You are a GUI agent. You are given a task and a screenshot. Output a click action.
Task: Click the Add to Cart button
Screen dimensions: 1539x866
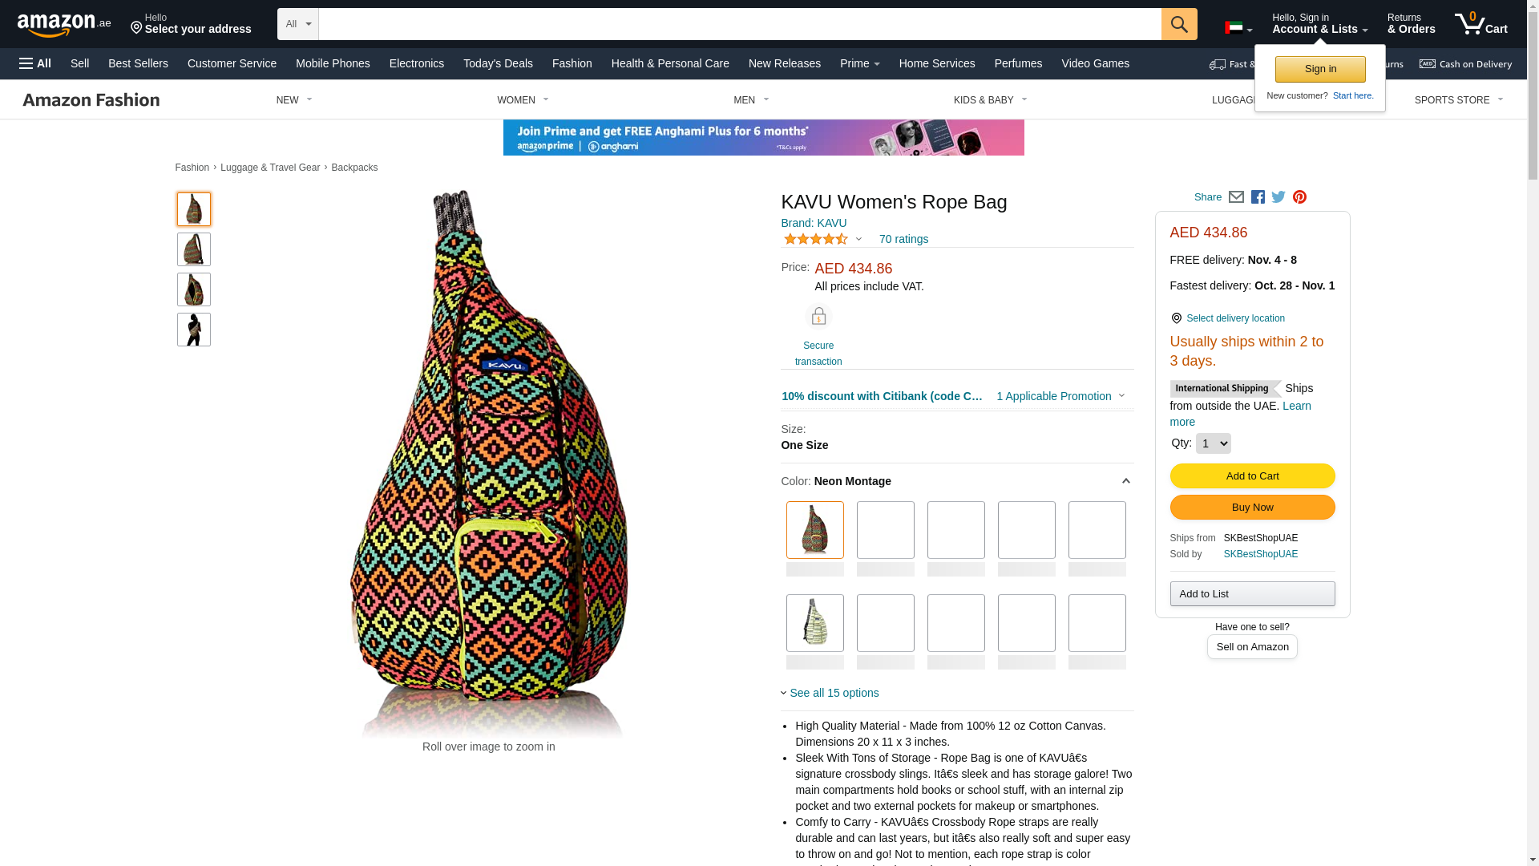point(1252,476)
